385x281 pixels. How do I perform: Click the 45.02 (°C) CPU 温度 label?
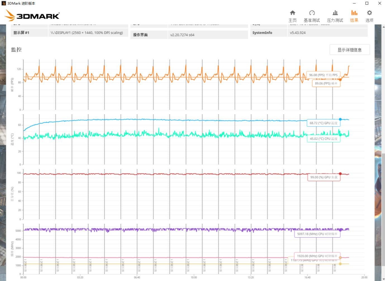[324, 139]
